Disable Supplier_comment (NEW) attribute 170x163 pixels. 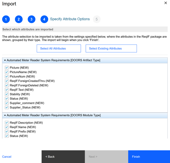pos(7,103)
